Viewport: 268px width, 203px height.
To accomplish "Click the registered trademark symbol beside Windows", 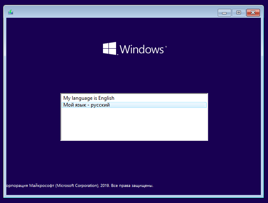I will click(x=166, y=47).
